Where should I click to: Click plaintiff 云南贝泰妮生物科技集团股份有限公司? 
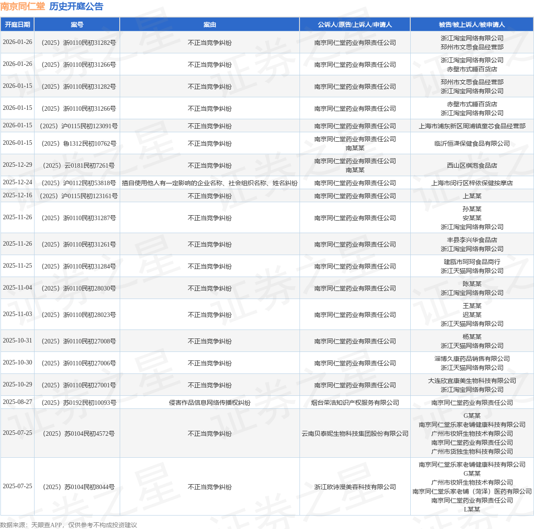[355, 434]
